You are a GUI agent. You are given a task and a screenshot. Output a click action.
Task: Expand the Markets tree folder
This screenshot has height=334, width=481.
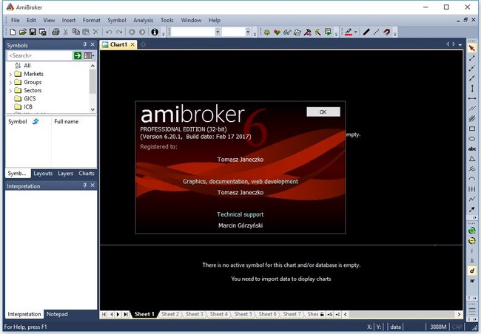pyautogui.click(x=10, y=74)
